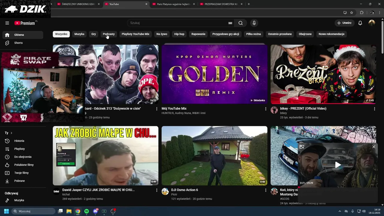Open the YouTube hamburger guide menu
Screen dimensions: 384x216
pos(7,23)
